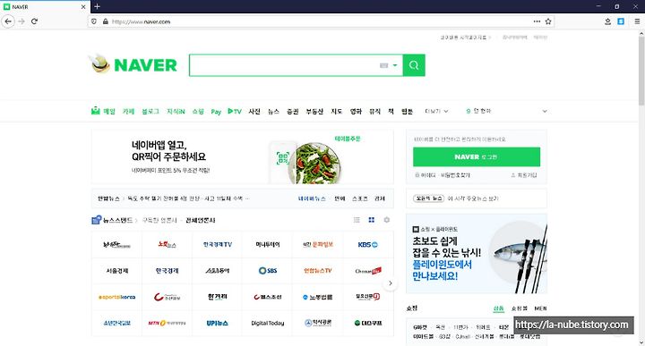Open the 연예 news link
This screenshot has width=645, height=346.
coord(340,198)
